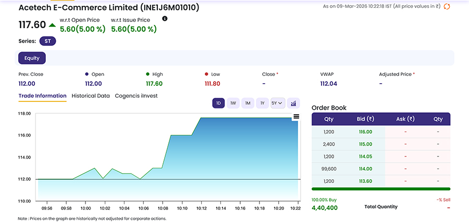
Task: Click the Order Book heading
Action: click(x=329, y=108)
